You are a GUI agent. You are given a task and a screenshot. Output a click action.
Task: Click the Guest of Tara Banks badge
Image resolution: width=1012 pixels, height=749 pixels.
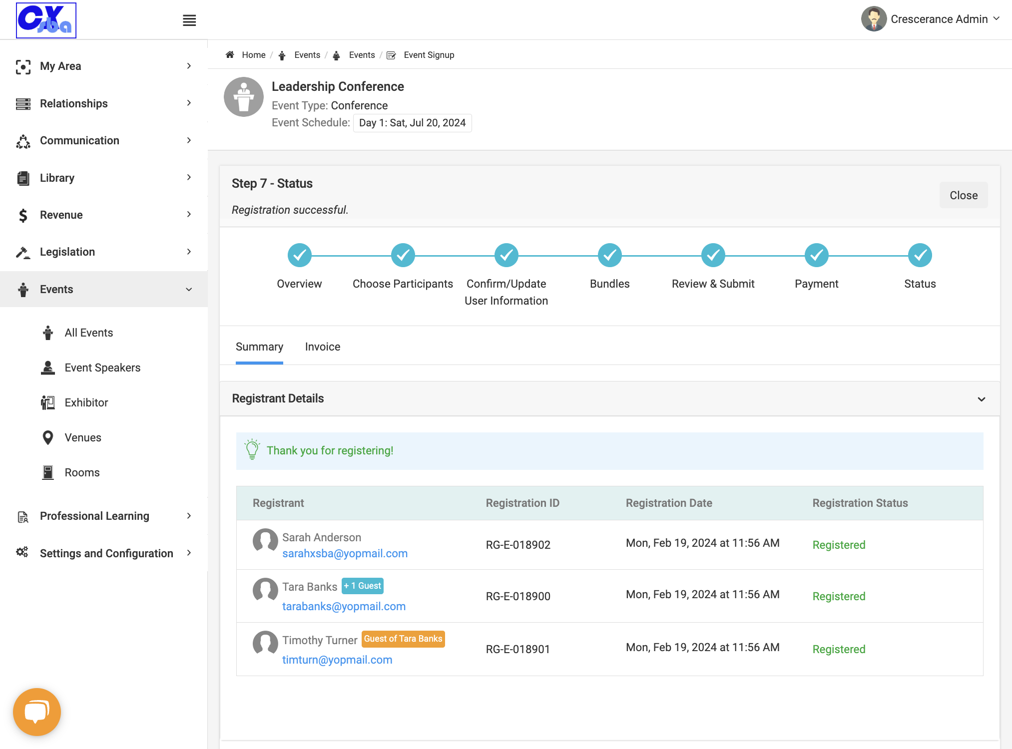[403, 639]
